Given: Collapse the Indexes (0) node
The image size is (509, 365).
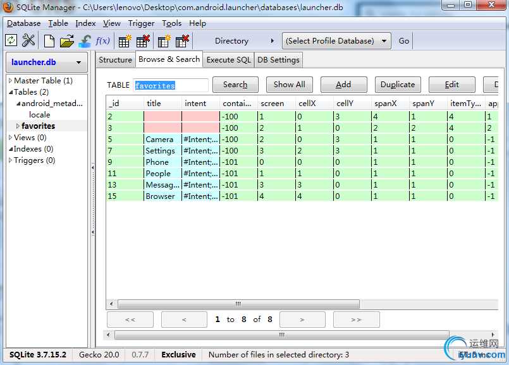Looking at the screenshot, I should click(10, 149).
